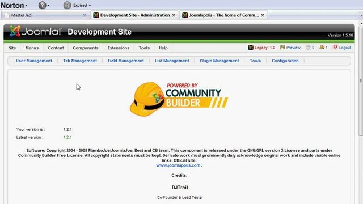Click the Joomla! logo in header
Screen dimensions: 363x204
pos(36,31)
